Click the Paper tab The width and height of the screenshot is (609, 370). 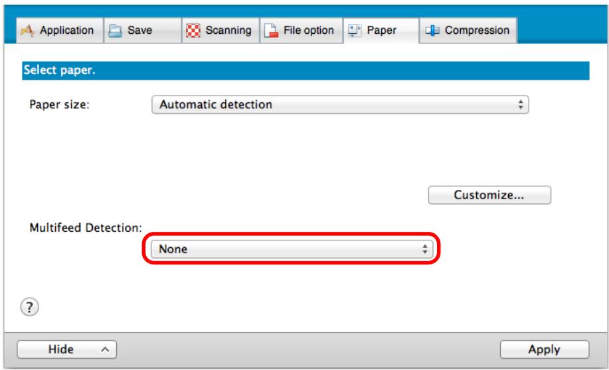(381, 31)
